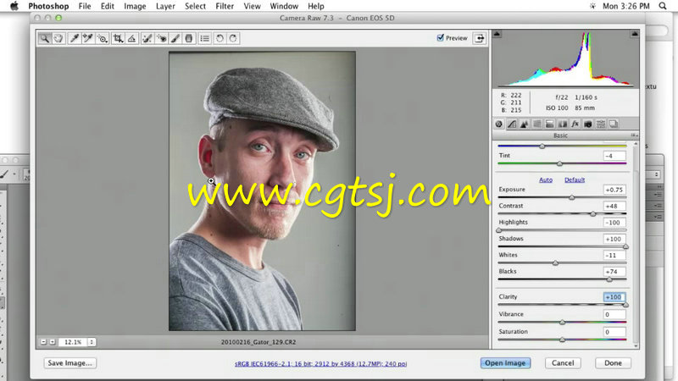Select the Hand tool

(58, 38)
